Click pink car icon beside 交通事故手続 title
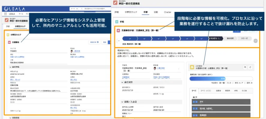The image size is (266, 119). 118,31
